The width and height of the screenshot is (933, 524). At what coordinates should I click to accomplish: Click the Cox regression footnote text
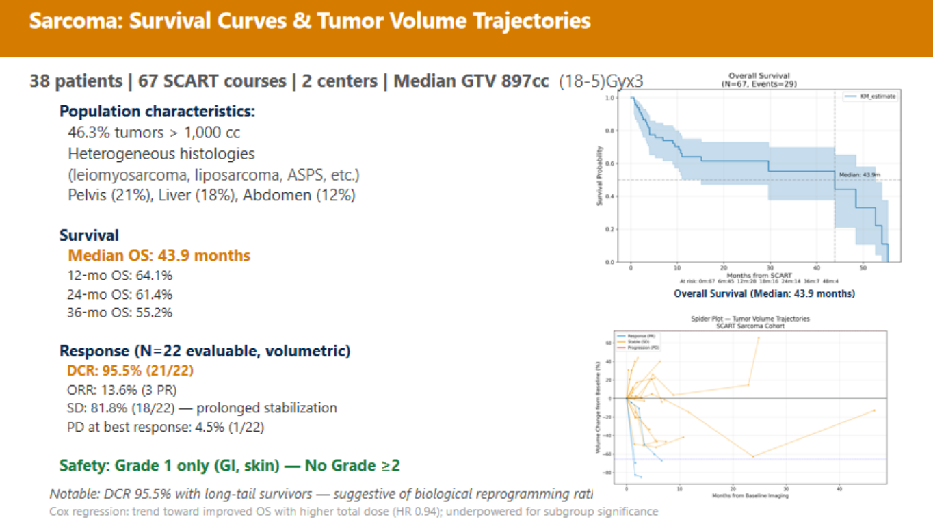pyautogui.click(x=354, y=511)
